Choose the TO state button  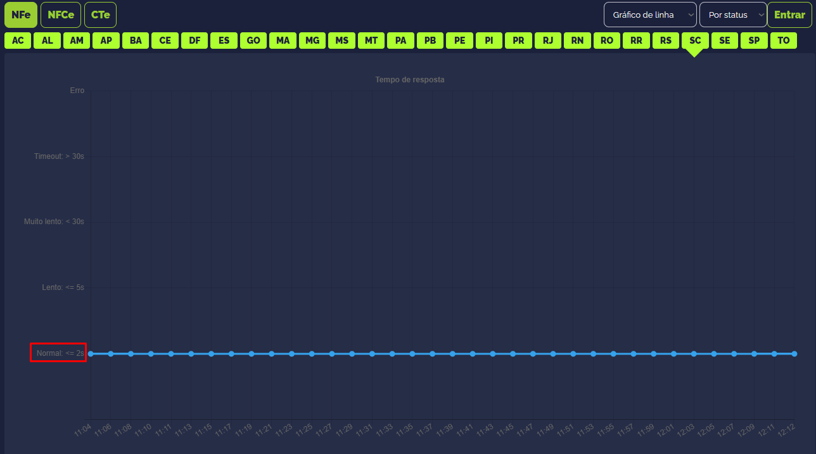pyautogui.click(x=784, y=41)
